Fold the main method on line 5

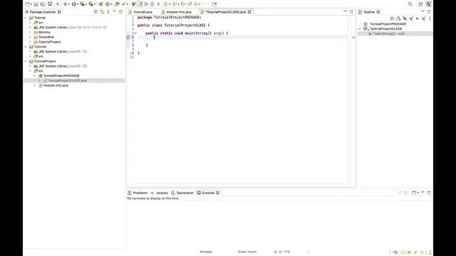coord(135,33)
